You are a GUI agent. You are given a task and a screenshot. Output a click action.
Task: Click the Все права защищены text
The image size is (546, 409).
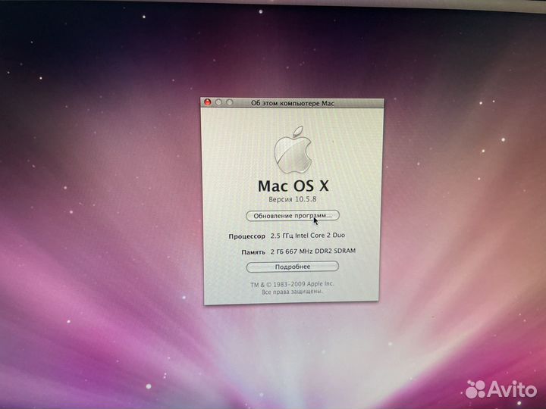point(292,292)
